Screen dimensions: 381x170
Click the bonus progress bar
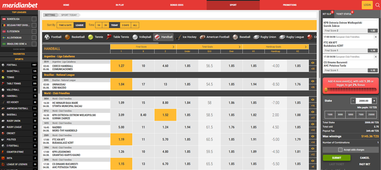[350, 90]
